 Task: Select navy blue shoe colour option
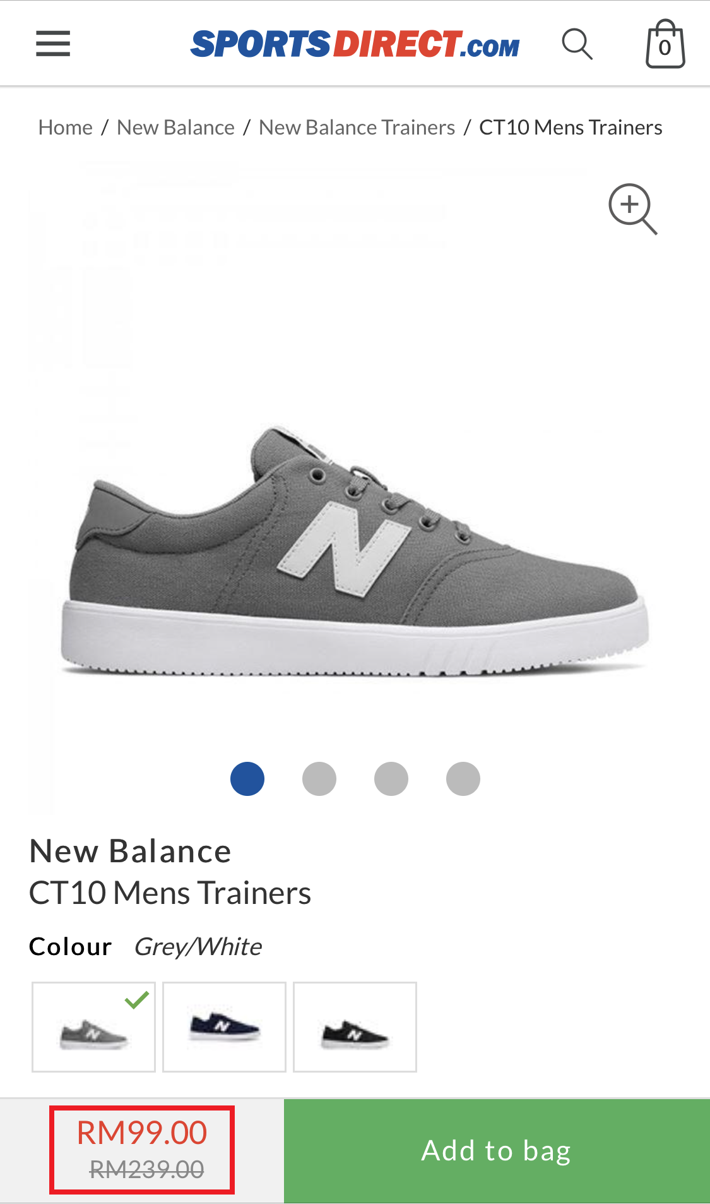click(225, 1027)
